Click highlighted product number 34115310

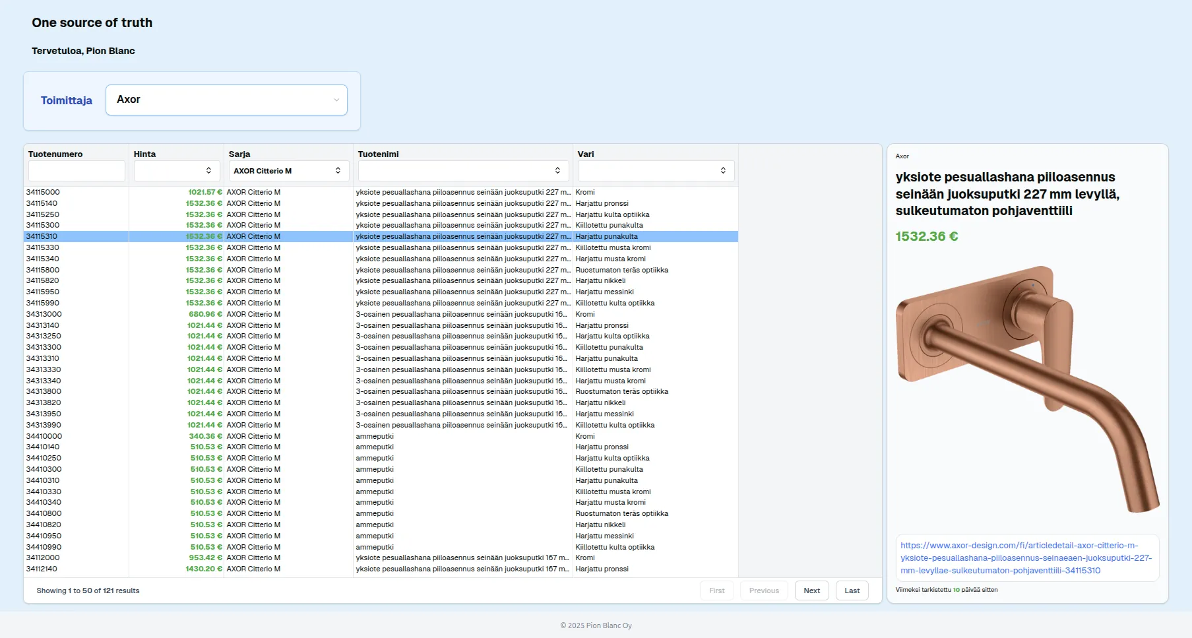pyautogui.click(x=42, y=237)
